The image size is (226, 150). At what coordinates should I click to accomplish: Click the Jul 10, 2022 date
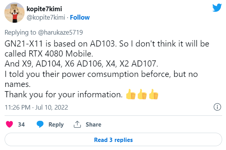pyautogui.click(x=51, y=107)
